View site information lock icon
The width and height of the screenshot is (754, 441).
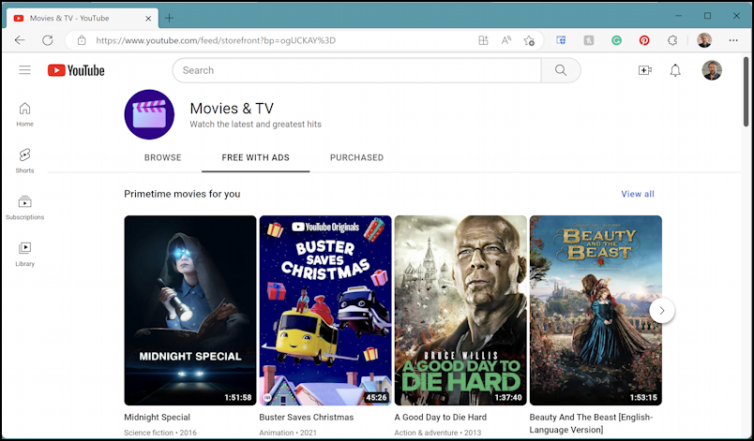(x=82, y=40)
